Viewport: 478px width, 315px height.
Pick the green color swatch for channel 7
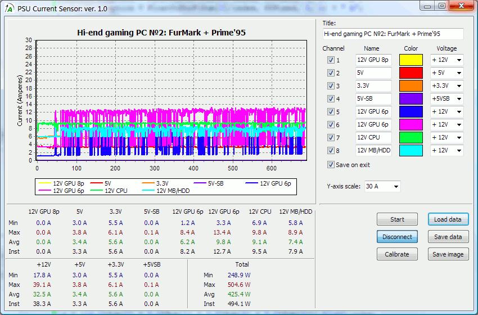click(411, 137)
